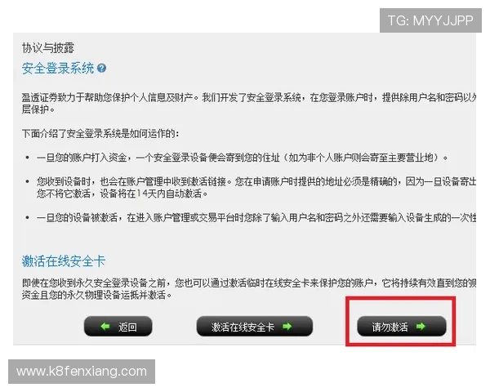This screenshot has height=392, width=490.
Task: Click the line starting 资金且您的永久物理设备
Action: 97,295
